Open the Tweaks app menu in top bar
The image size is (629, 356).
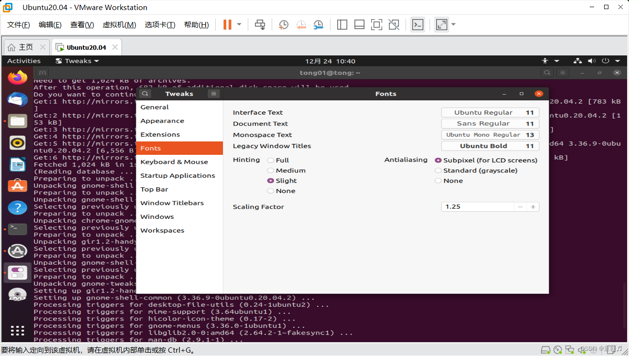click(77, 61)
